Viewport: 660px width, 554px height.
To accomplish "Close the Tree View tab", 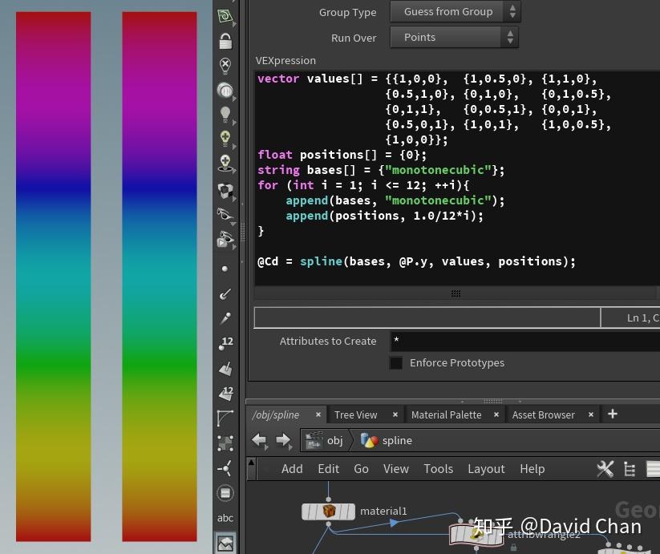I will pos(395,414).
